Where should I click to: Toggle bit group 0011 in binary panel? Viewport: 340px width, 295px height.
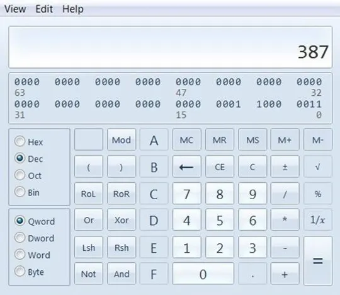309,104
